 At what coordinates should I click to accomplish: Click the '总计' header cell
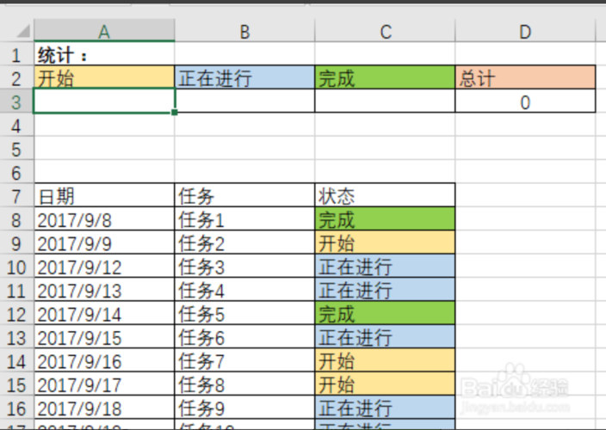pos(525,78)
